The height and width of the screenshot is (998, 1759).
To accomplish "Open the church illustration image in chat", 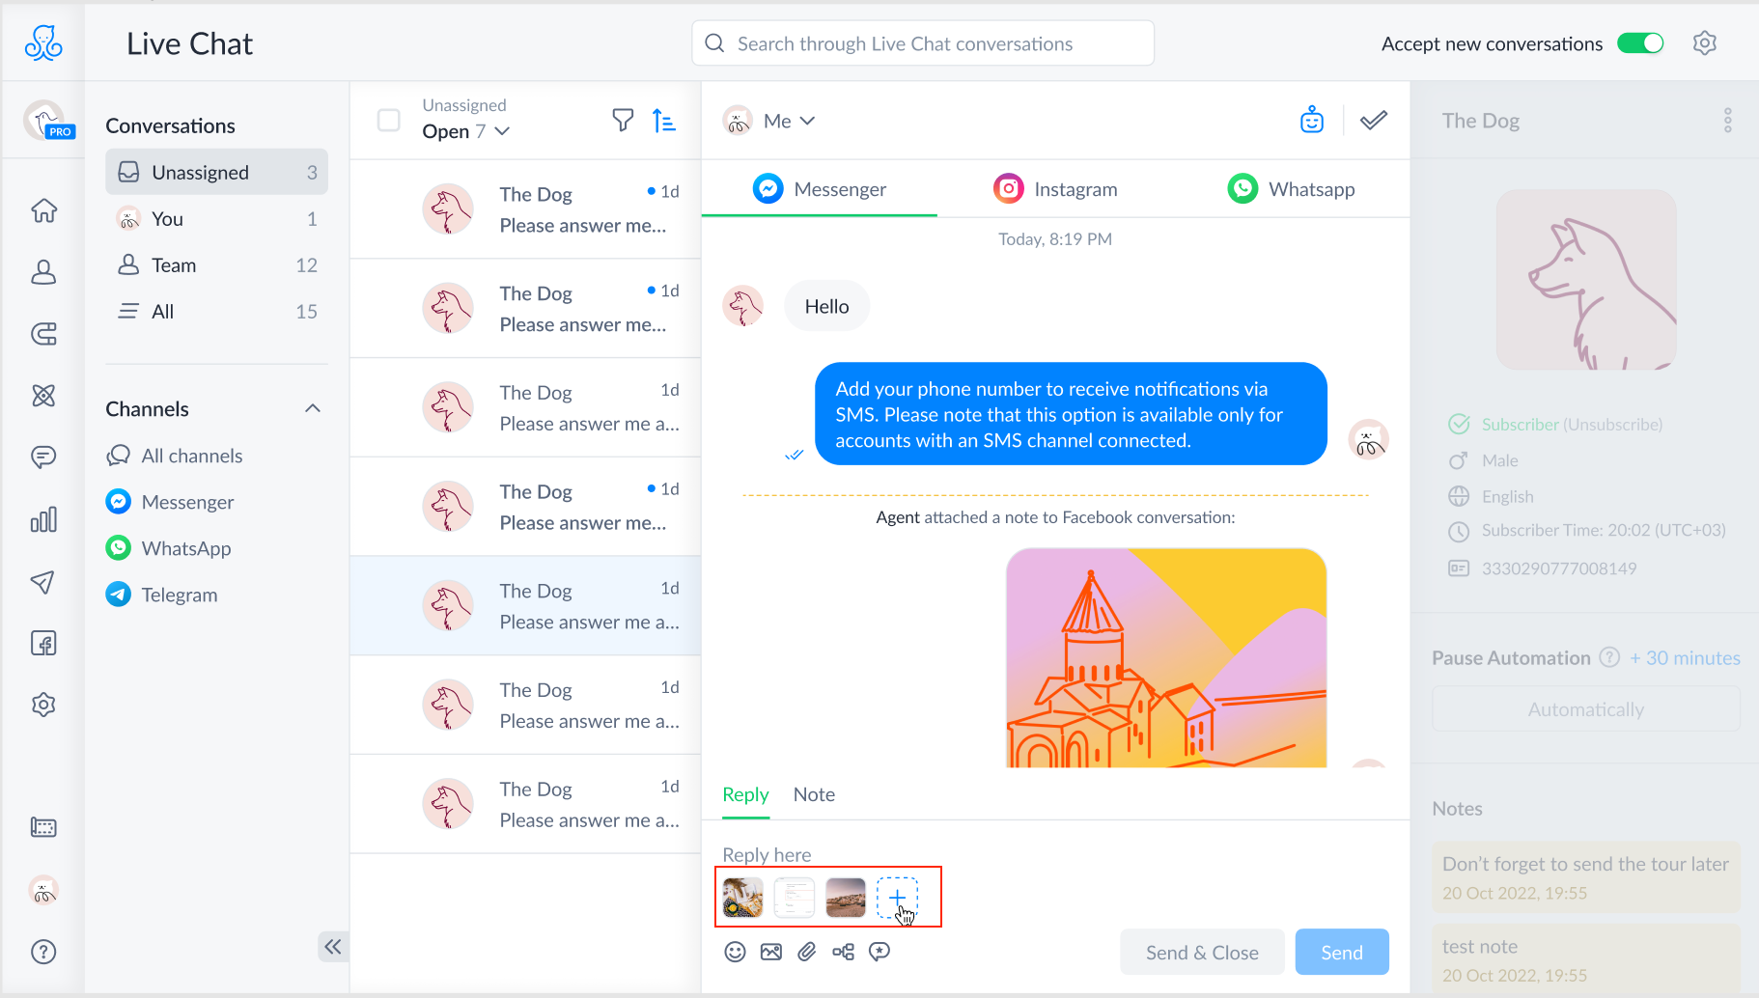I will [x=1166, y=658].
